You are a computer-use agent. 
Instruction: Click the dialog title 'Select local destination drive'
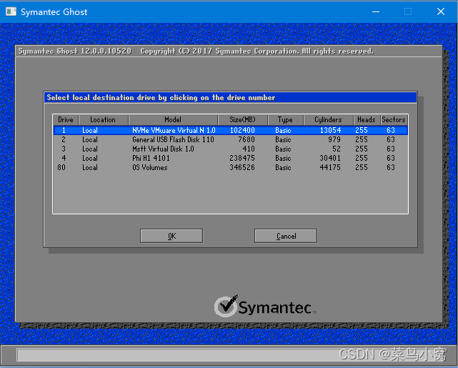161,98
